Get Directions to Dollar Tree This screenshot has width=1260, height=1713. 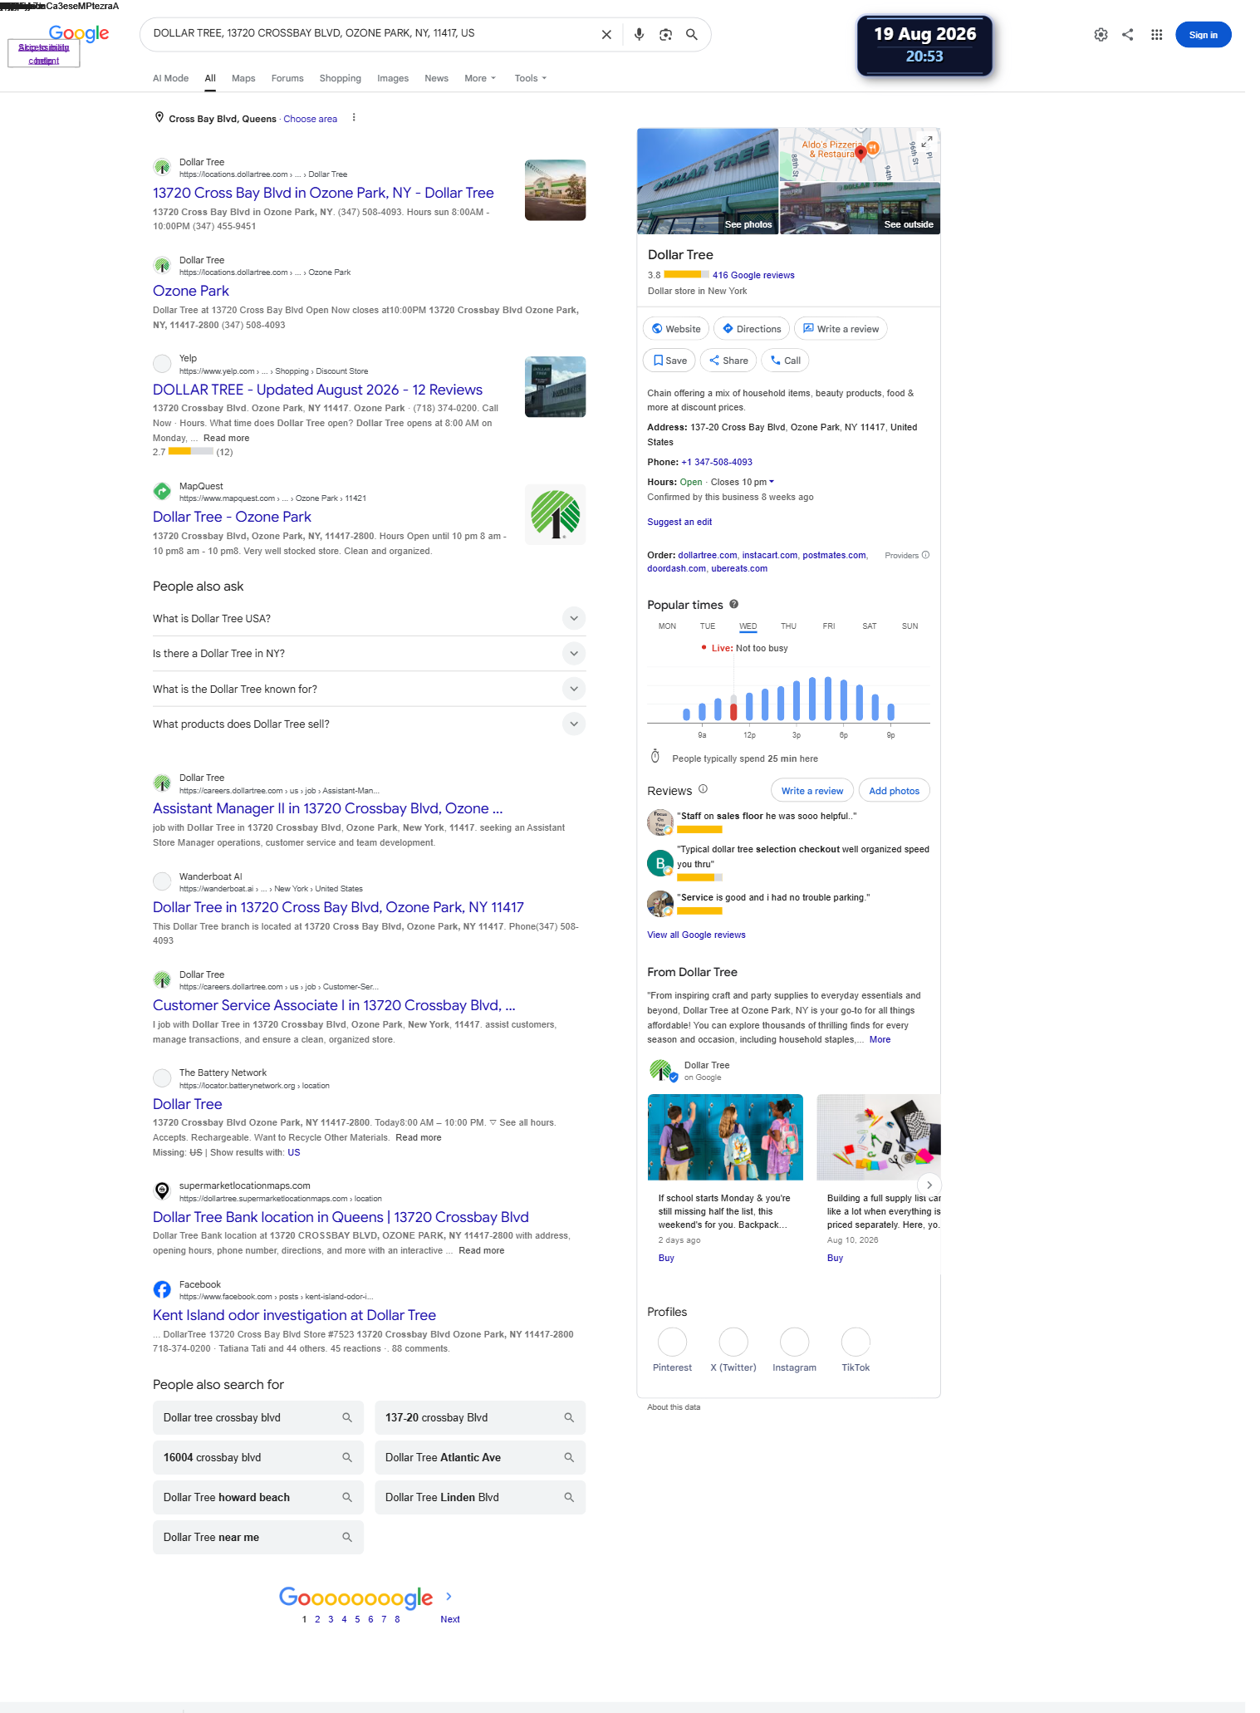click(752, 329)
